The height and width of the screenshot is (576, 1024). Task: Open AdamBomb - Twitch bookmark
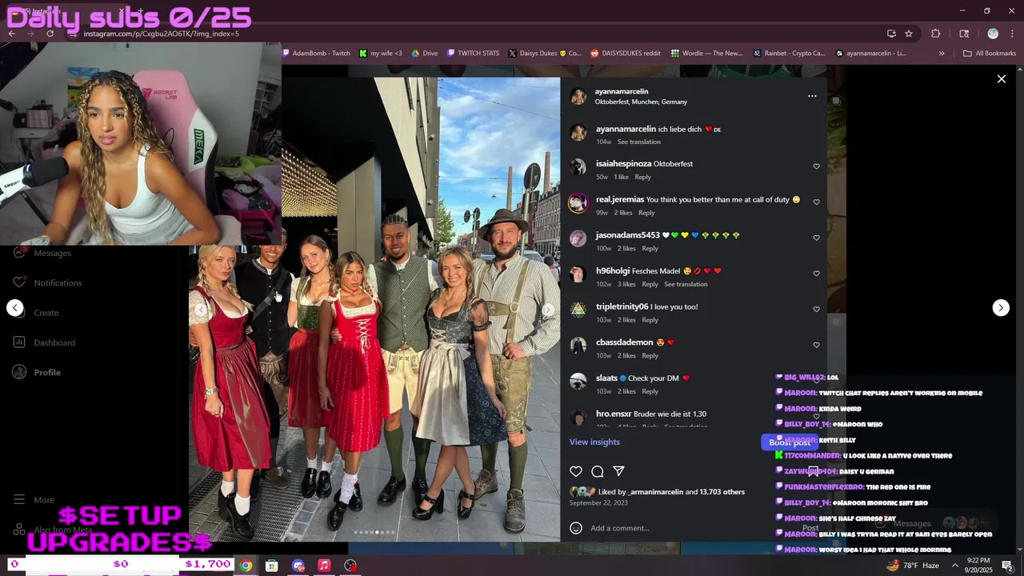(x=316, y=54)
